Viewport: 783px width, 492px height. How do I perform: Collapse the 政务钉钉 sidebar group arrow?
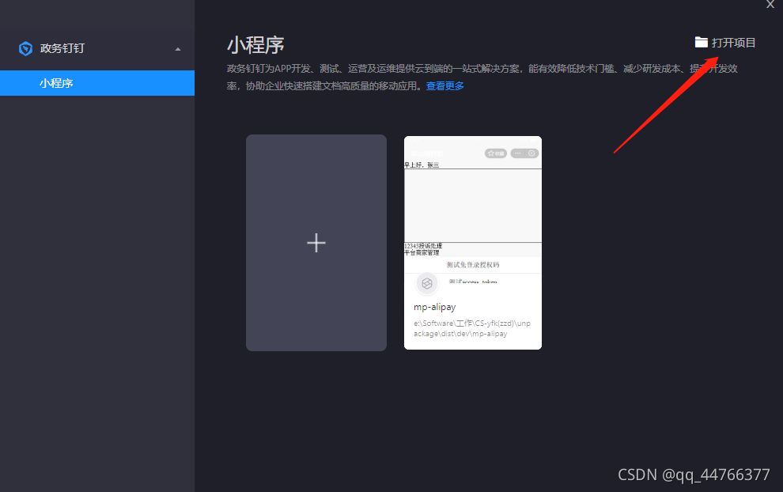(178, 49)
